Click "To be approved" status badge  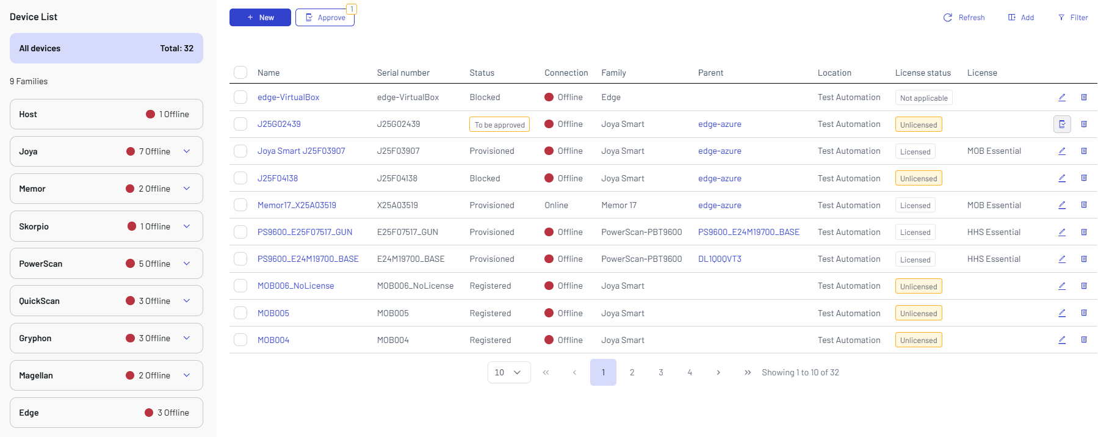[499, 125]
